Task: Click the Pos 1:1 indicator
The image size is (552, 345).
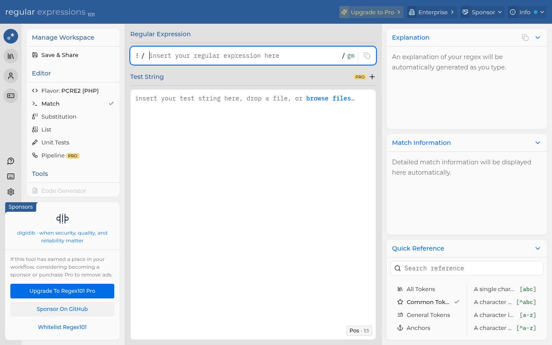Action: point(359,331)
